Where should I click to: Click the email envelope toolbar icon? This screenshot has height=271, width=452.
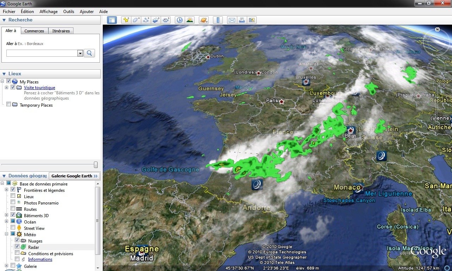coord(232,20)
